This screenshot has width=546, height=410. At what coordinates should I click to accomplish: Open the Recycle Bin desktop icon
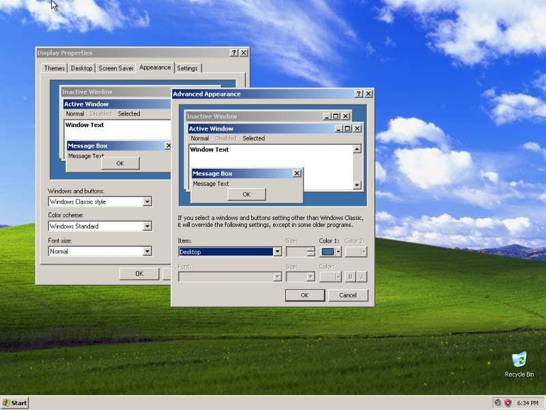[519, 360]
